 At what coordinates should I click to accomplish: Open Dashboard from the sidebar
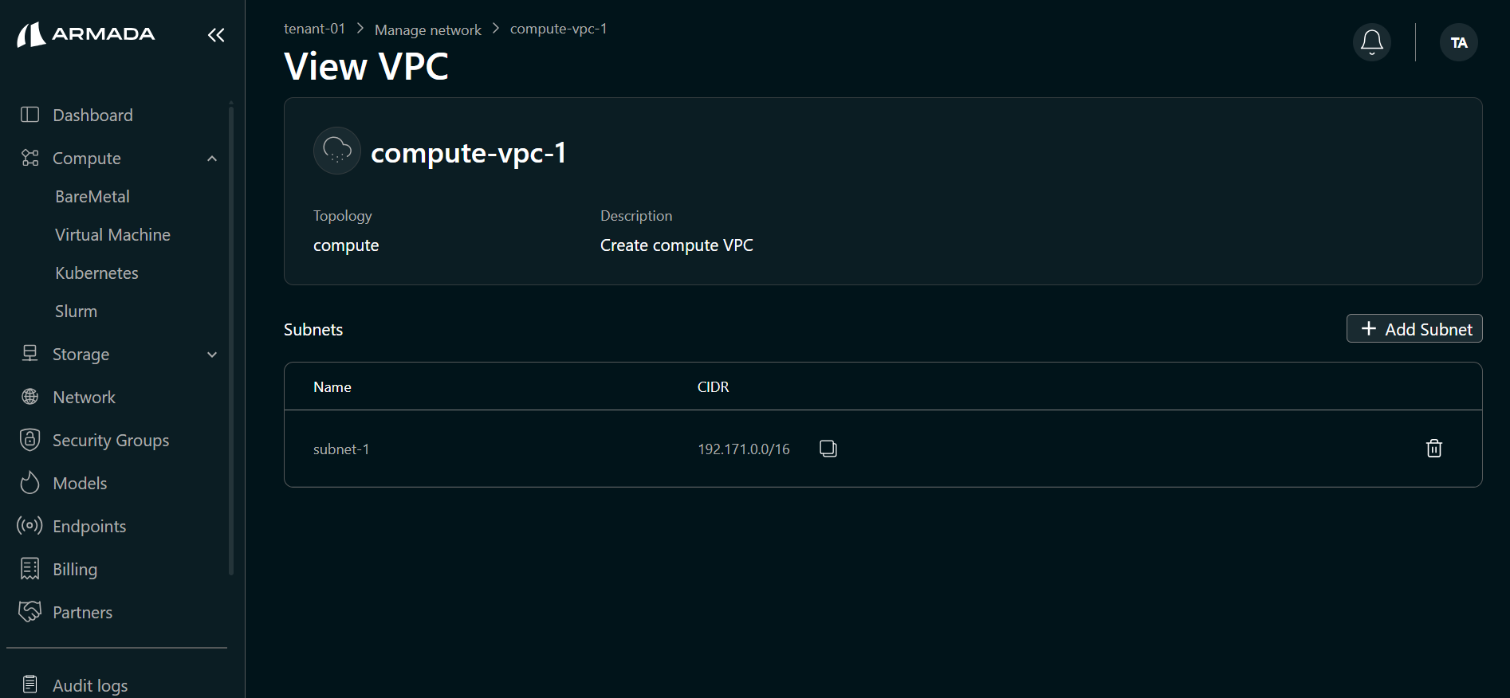pyautogui.click(x=92, y=116)
